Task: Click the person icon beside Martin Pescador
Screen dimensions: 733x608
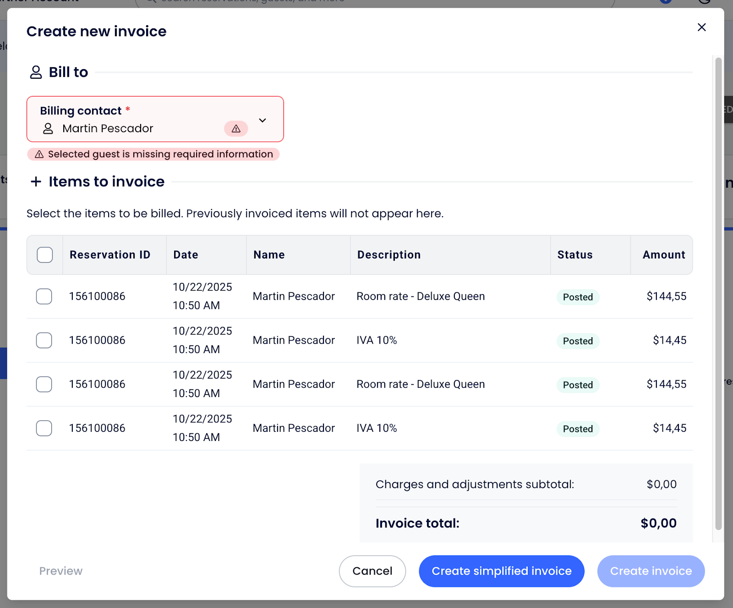Action: (48, 129)
